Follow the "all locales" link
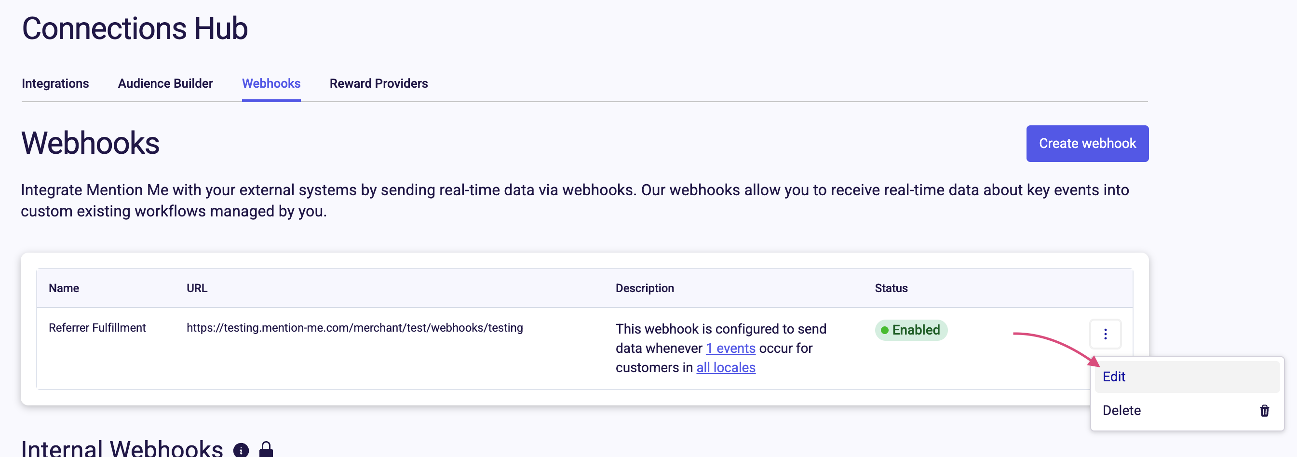The image size is (1297, 457). [x=726, y=368]
